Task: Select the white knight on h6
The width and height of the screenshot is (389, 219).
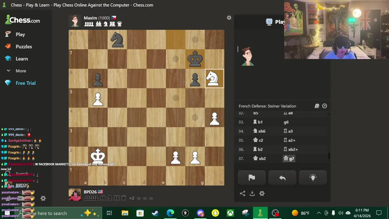Action: pyautogui.click(x=214, y=78)
